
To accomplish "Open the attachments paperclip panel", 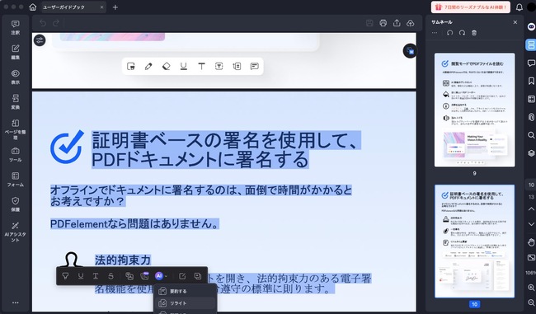I will tap(531, 117).
